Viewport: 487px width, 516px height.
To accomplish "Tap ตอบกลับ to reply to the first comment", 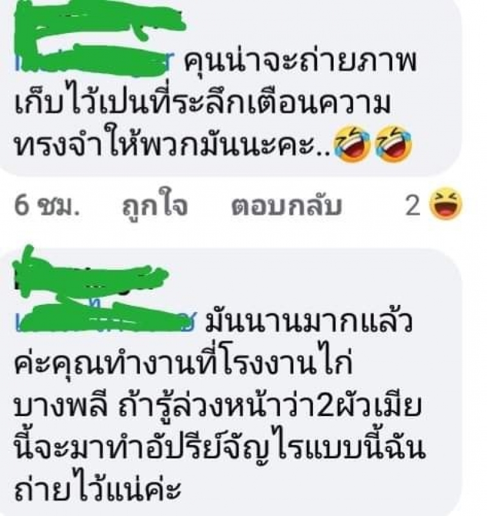I will 287,206.
